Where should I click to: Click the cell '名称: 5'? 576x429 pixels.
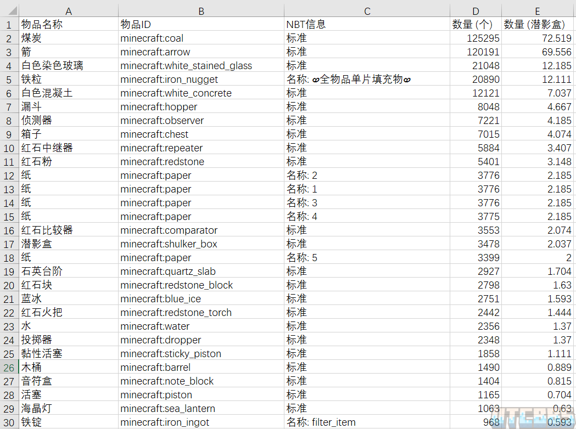coord(367,258)
